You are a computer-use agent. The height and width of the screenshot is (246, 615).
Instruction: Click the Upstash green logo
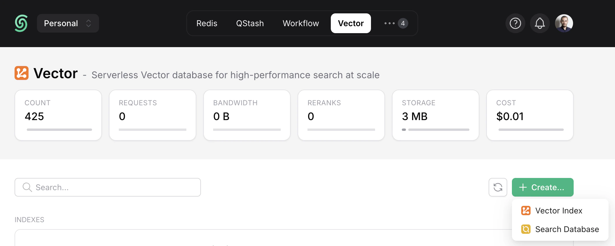(x=21, y=23)
